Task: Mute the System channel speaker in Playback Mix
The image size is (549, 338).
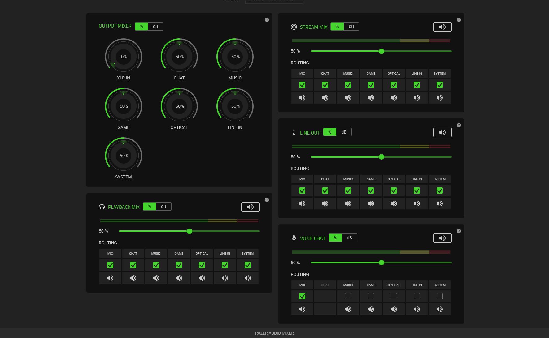Action: pyautogui.click(x=247, y=278)
